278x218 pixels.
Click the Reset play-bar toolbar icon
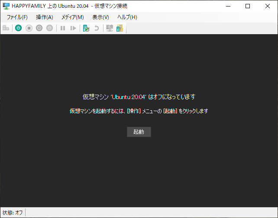pos(73,28)
